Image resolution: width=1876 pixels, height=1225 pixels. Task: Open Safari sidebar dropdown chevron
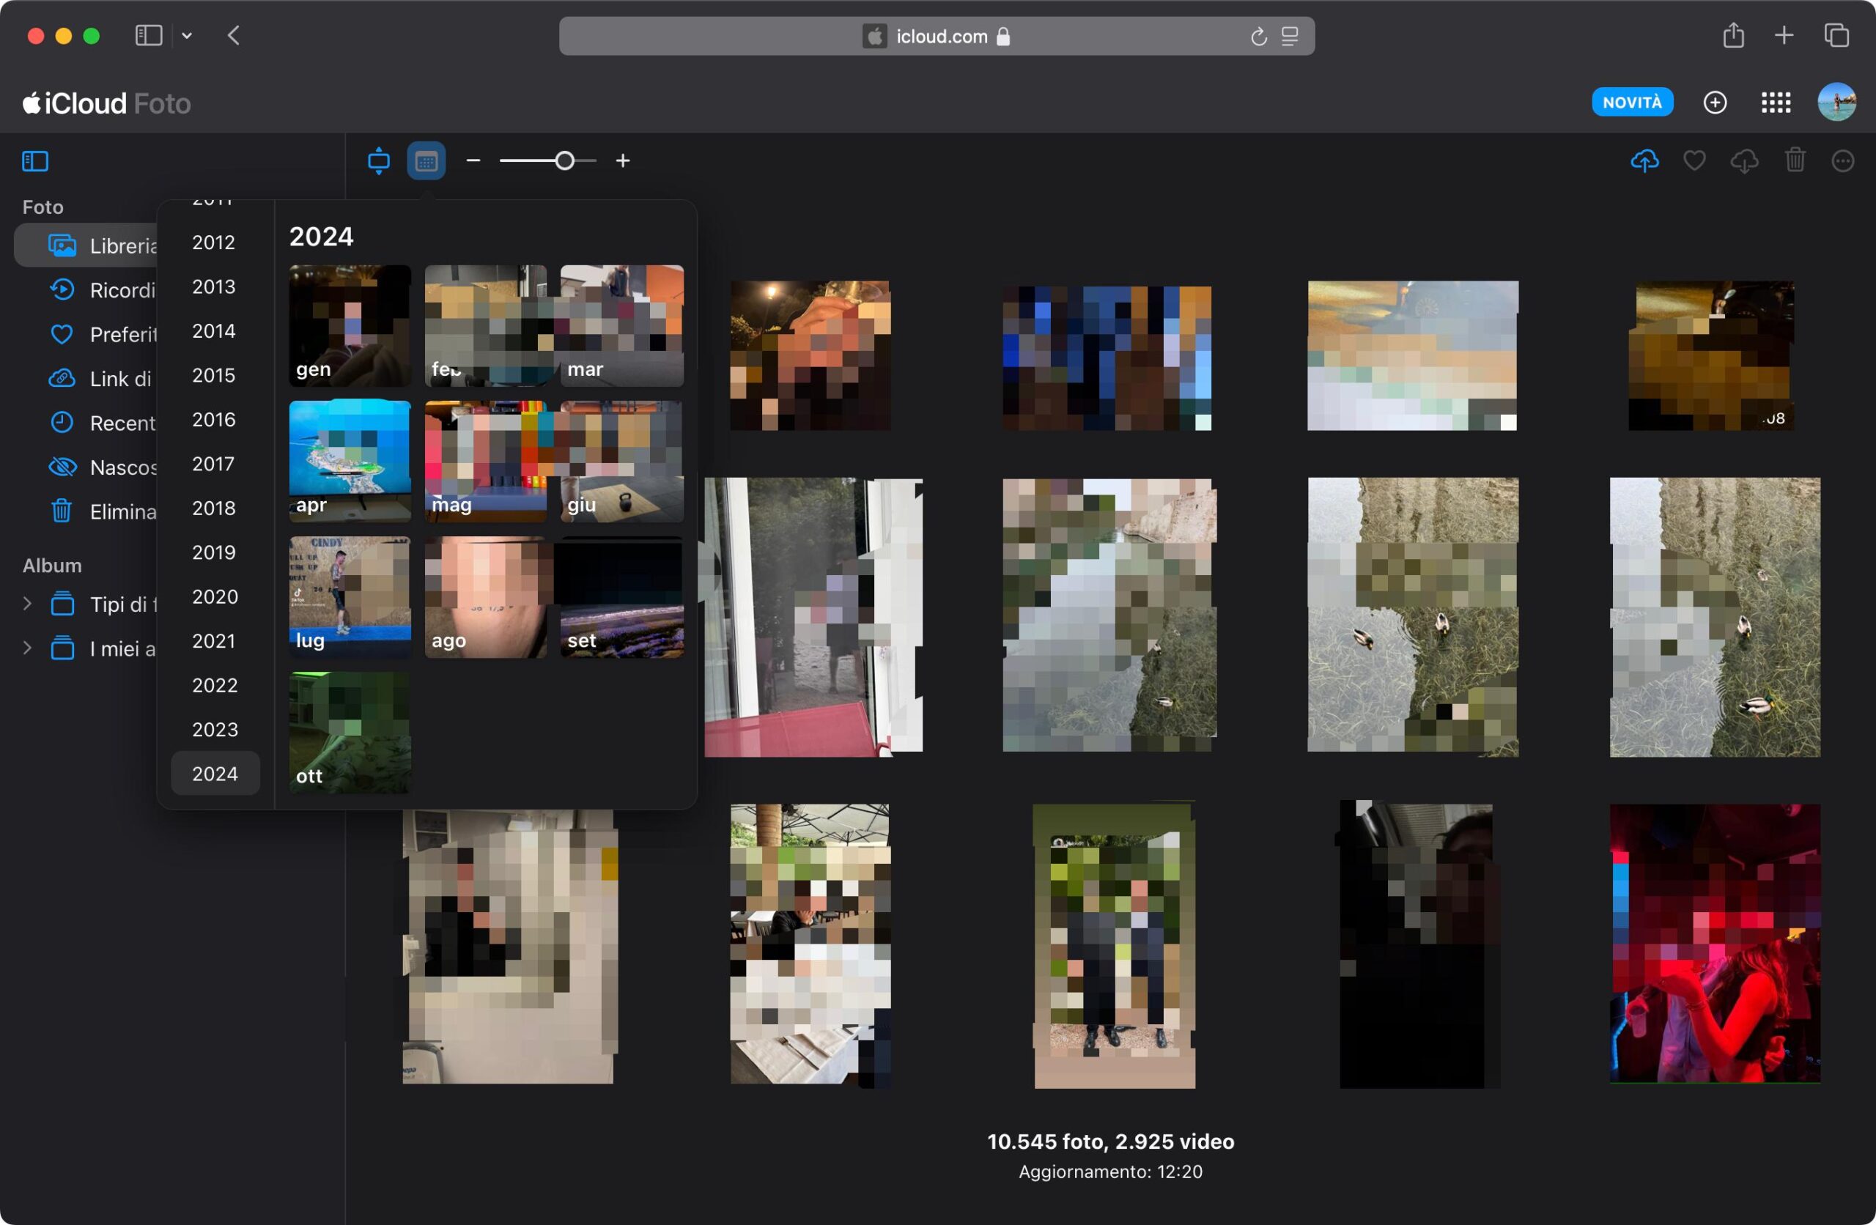[187, 35]
